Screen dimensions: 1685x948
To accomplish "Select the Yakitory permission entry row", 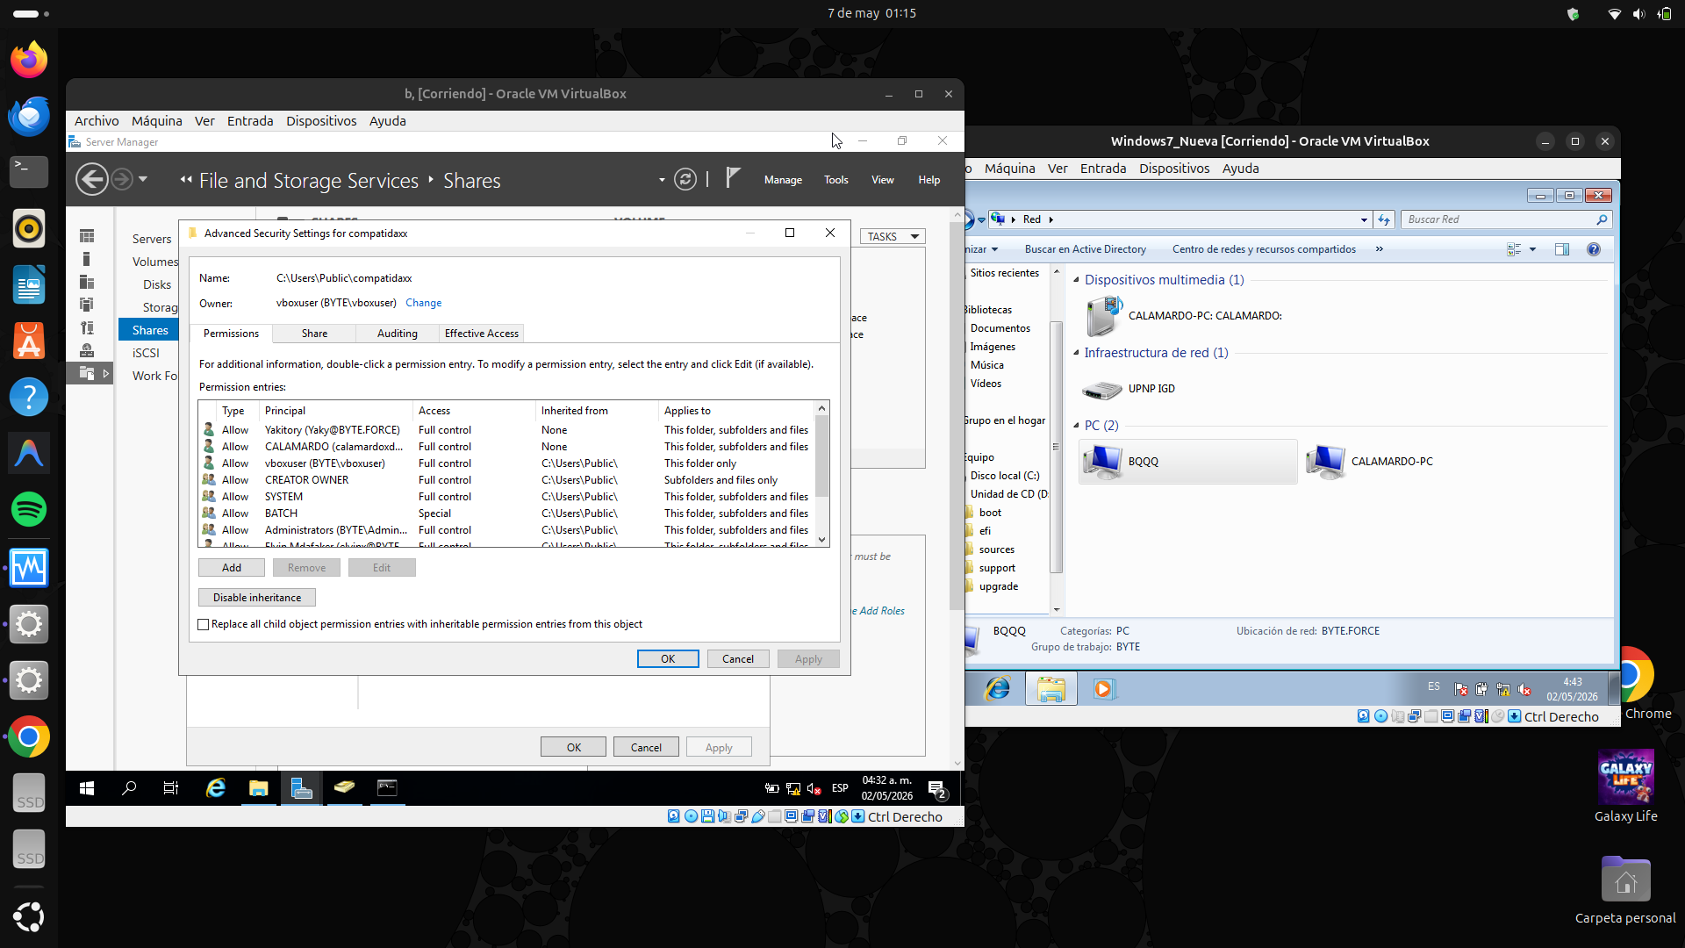I will tap(507, 430).
